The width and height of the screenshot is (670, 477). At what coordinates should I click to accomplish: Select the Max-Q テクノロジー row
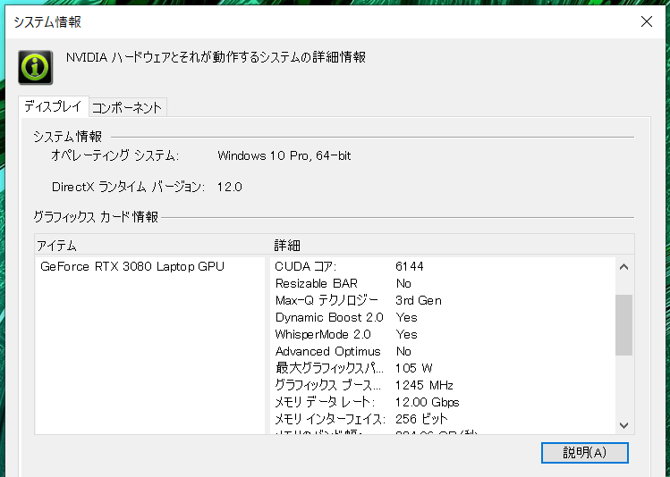click(442, 301)
